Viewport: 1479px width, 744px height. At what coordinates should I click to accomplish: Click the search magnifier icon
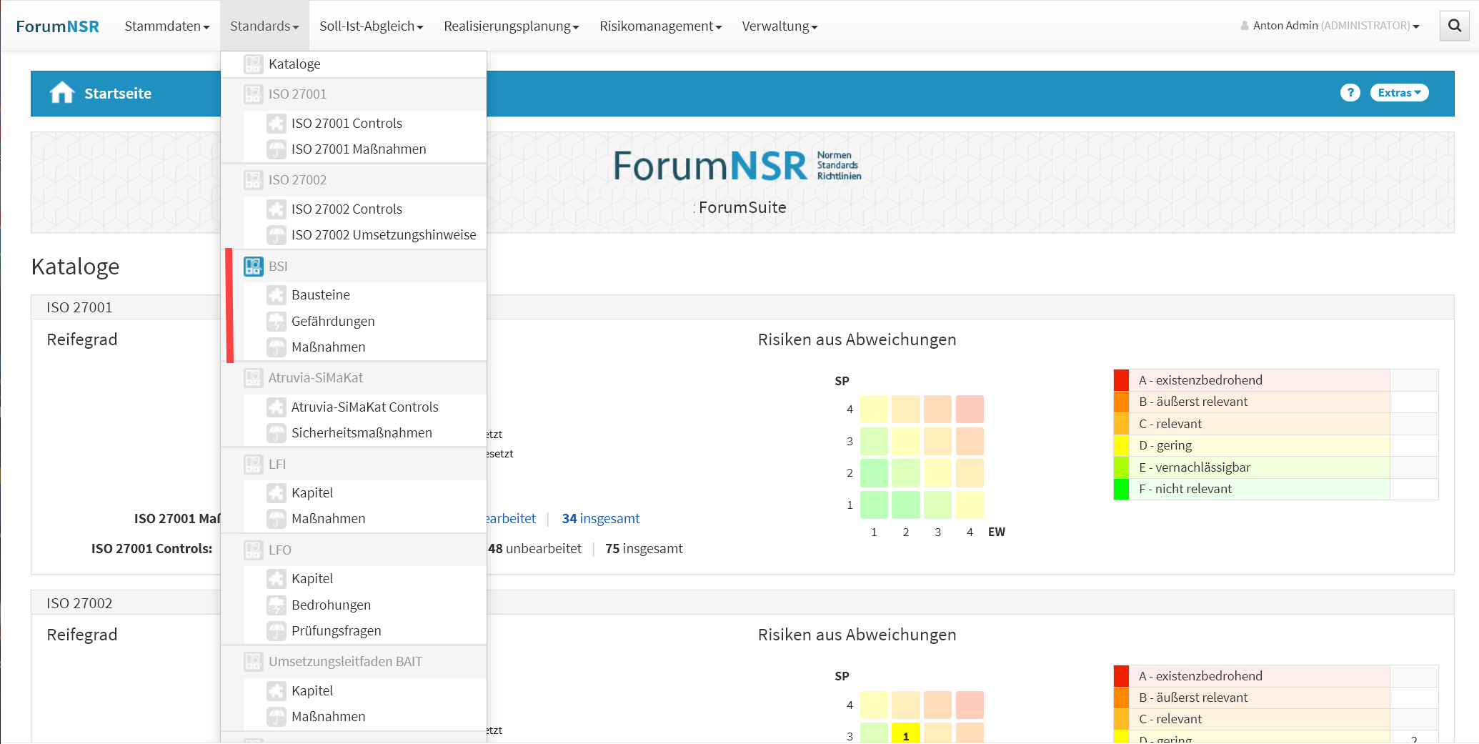(x=1454, y=26)
